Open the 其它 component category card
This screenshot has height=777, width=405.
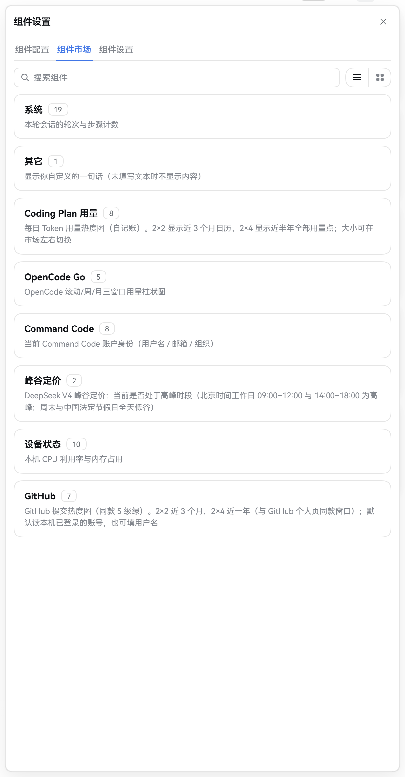coord(202,168)
